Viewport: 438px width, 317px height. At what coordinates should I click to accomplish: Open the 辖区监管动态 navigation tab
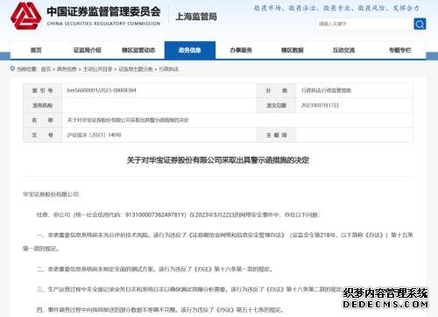click(x=138, y=50)
